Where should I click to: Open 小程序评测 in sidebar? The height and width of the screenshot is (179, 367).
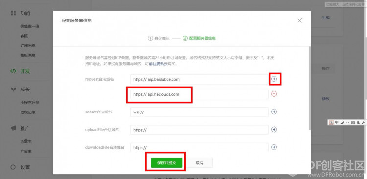point(29,103)
